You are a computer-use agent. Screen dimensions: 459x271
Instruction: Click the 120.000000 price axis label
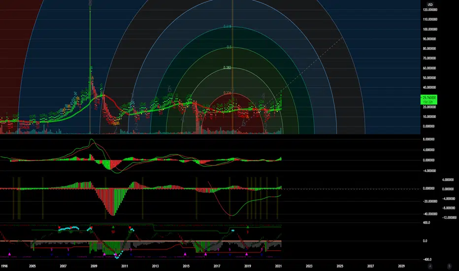click(x=430, y=10)
